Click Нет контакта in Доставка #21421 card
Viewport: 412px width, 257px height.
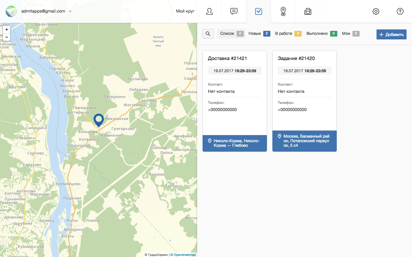tap(221, 91)
